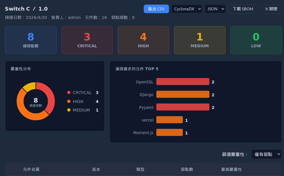Click the 8 總漏洞數 donut center label
284x176 pixels.
coord(36,102)
